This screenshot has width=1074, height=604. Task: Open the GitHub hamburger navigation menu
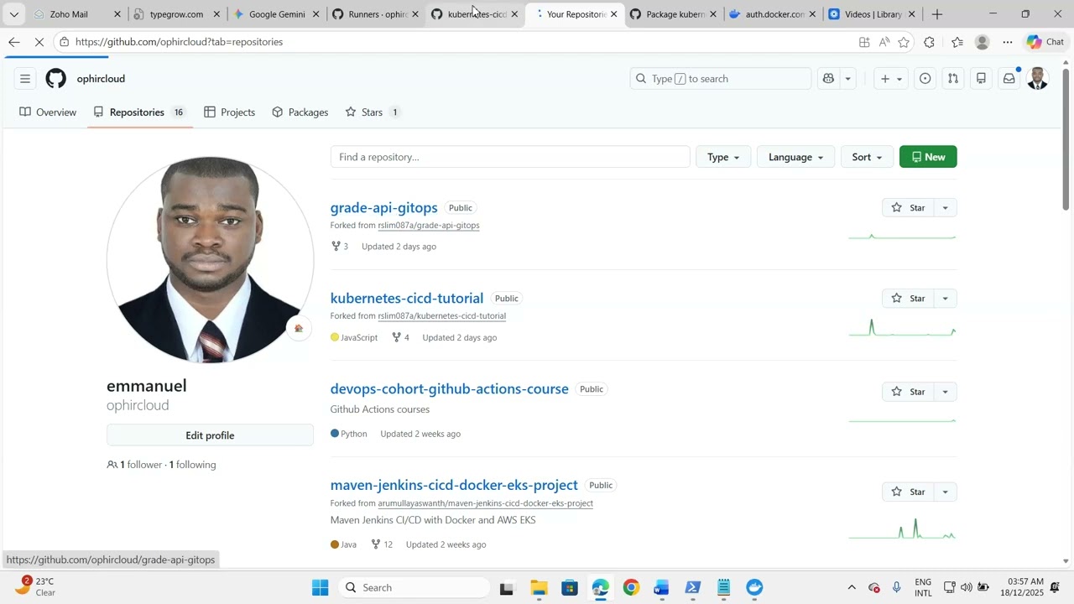click(x=25, y=79)
